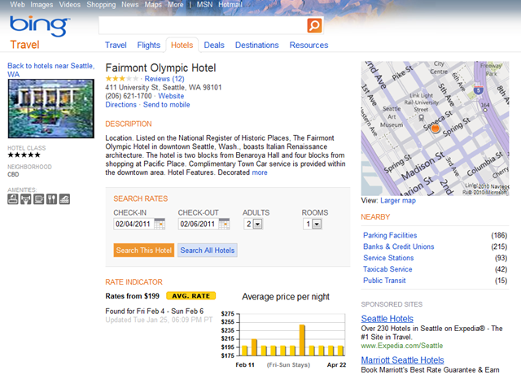This screenshot has width=521, height=375.
Task: Open the Larger map link
Action: 398,201
